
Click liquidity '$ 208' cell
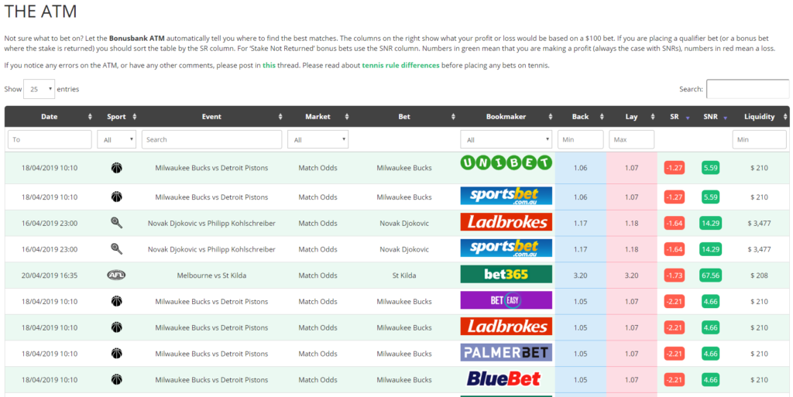[x=759, y=276]
